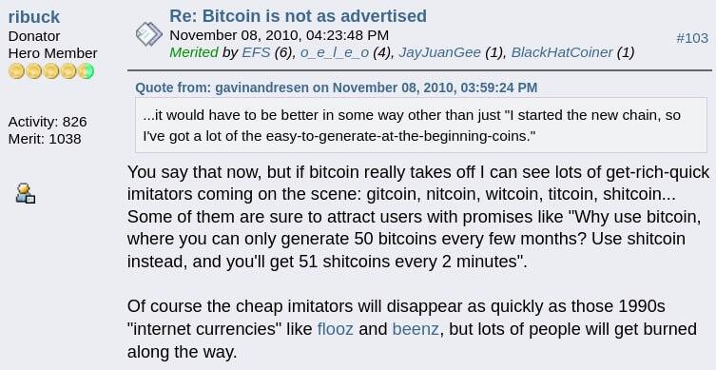Click inside the quoted gavinandresen text box
The image size is (716, 370).
pos(421,126)
